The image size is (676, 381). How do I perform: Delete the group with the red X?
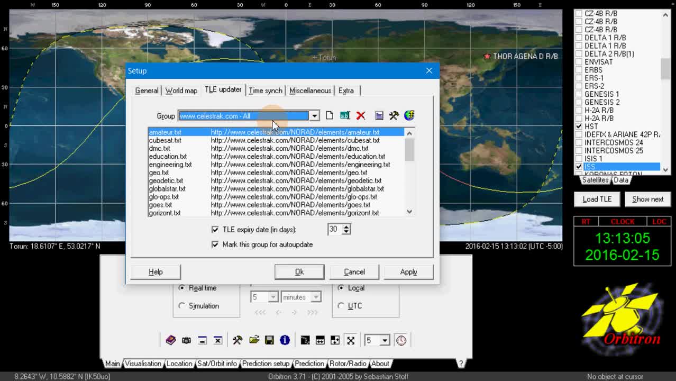(x=361, y=115)
